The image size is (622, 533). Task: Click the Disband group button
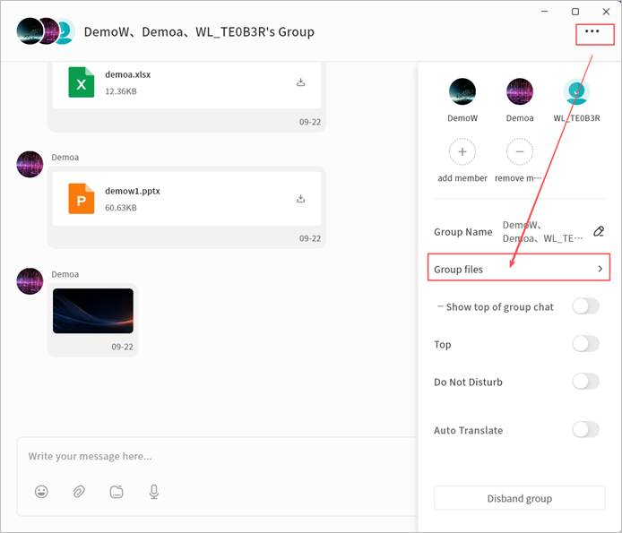tap(519, 498)
